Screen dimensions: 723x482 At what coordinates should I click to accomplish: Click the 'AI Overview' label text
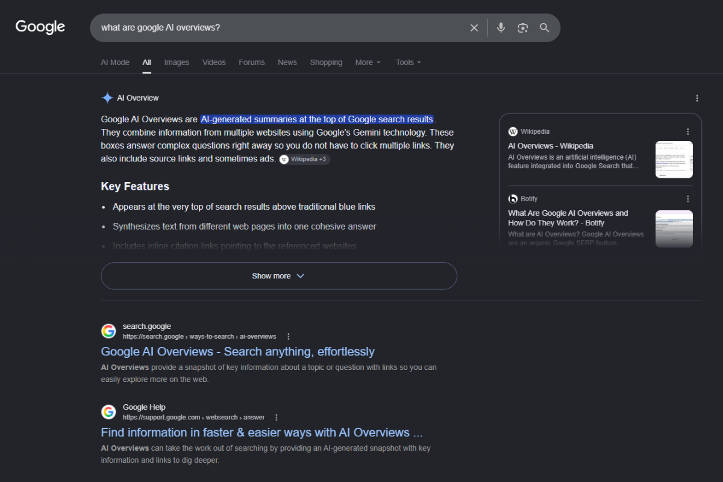(138, 98)
